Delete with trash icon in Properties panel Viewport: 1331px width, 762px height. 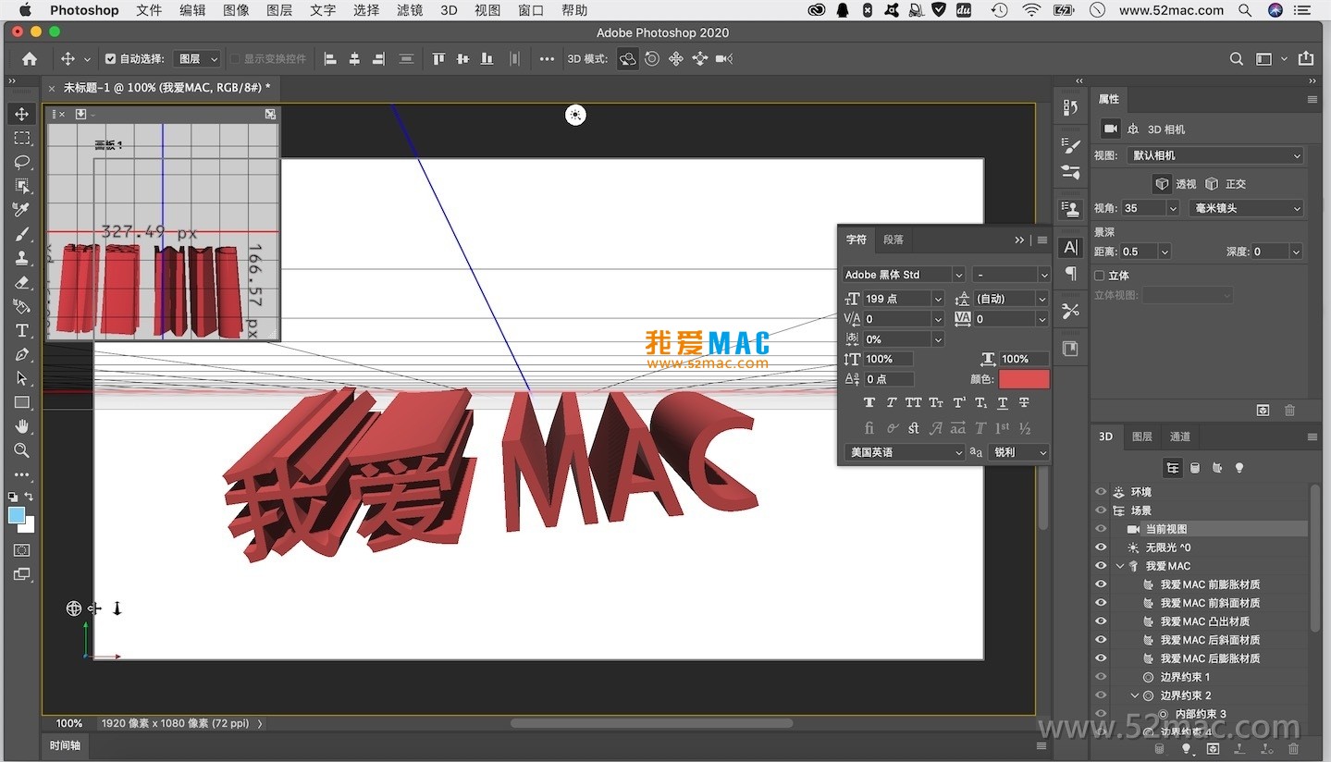(1290, 410)
